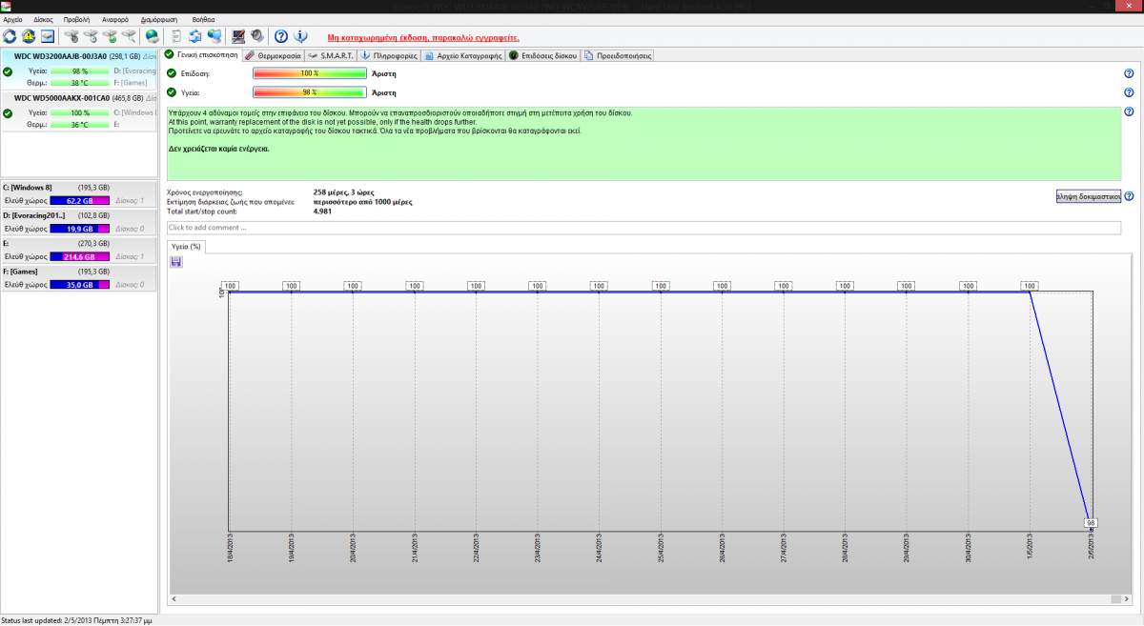Click help icon next to λήψη δοκιμαστικού button
1144x626 pixels.
(1129, 196)
